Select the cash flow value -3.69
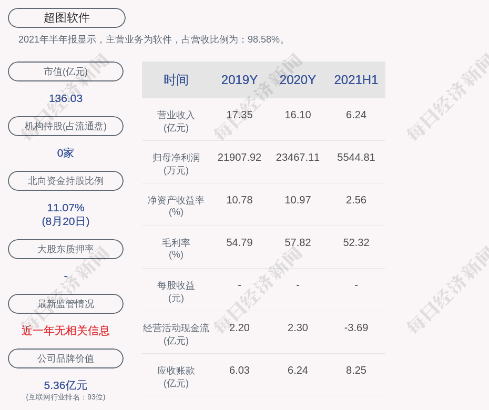 pos(356,327)
